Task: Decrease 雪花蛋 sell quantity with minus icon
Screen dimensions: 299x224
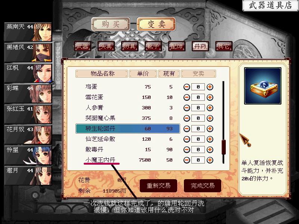Action: tap(187, 97)
